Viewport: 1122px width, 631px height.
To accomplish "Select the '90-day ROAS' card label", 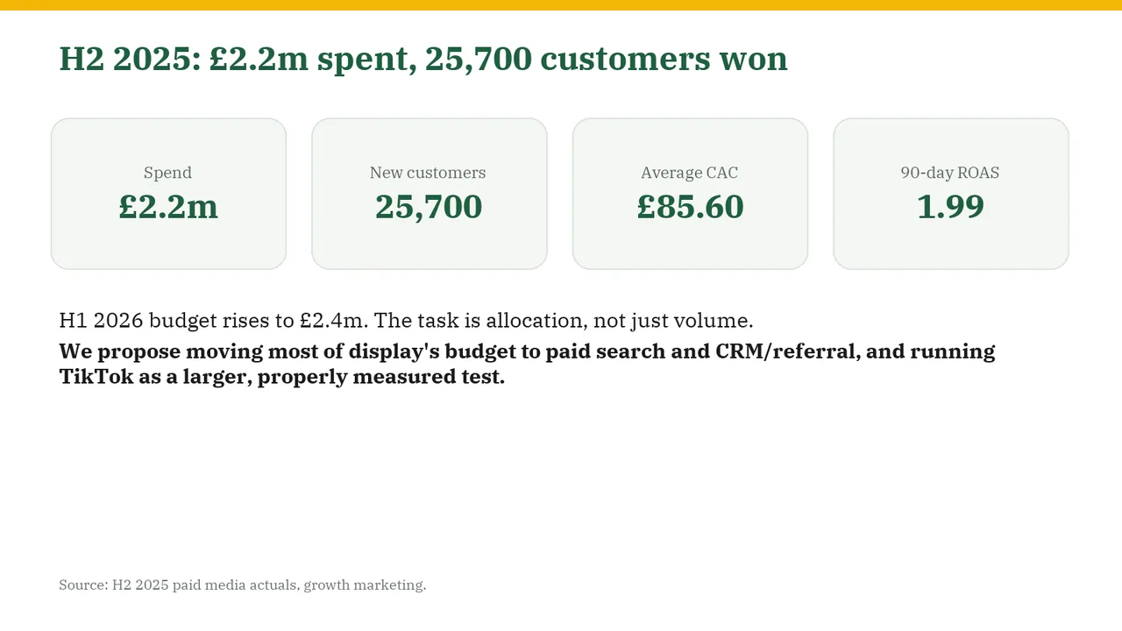I will tap(950, 173).
